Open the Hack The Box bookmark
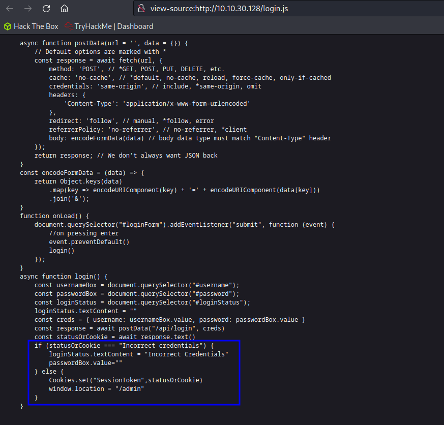 tap(31, 26)
